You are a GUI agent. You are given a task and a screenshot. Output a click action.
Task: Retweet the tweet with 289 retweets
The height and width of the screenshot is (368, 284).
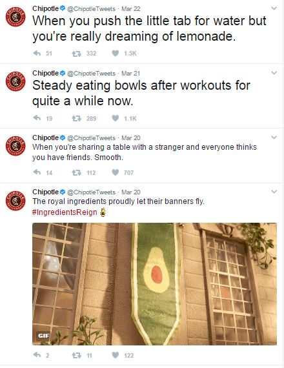pos(76,118)
